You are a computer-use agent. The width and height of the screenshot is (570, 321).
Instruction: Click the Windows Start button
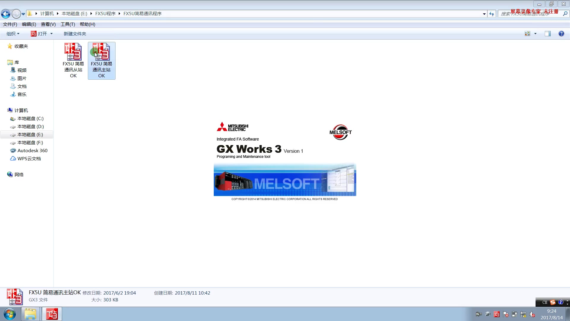click(9, 314)
